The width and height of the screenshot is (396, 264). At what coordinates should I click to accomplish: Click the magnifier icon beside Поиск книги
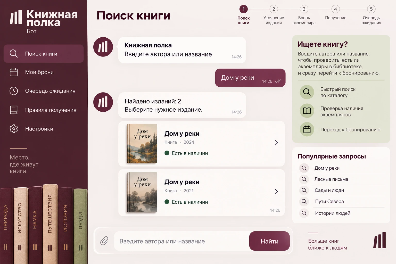click(x=14, y=54)
